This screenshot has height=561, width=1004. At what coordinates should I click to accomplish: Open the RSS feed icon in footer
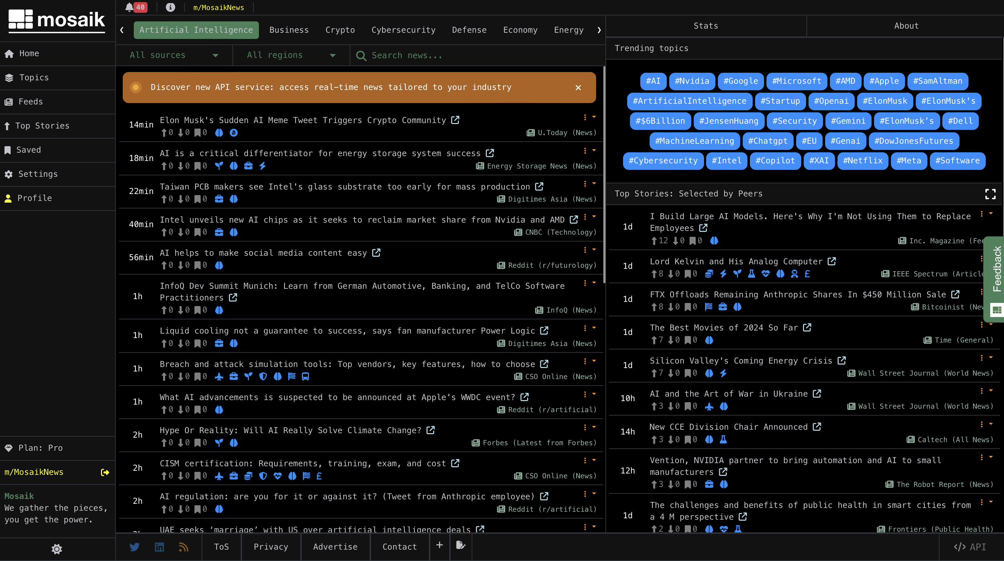click(x=183, y=547)
